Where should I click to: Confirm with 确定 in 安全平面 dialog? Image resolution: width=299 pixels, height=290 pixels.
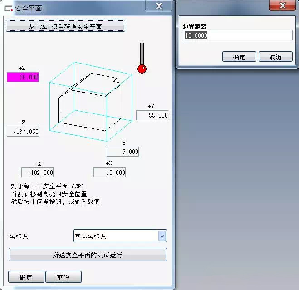point(26,277)
